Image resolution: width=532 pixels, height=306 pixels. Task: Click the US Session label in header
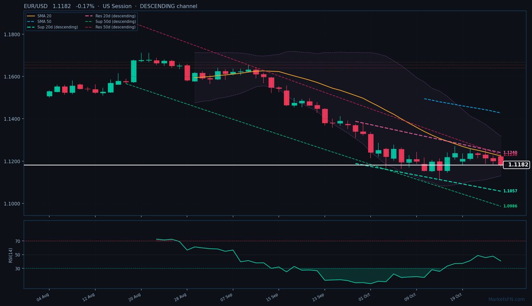click(117, 6)
